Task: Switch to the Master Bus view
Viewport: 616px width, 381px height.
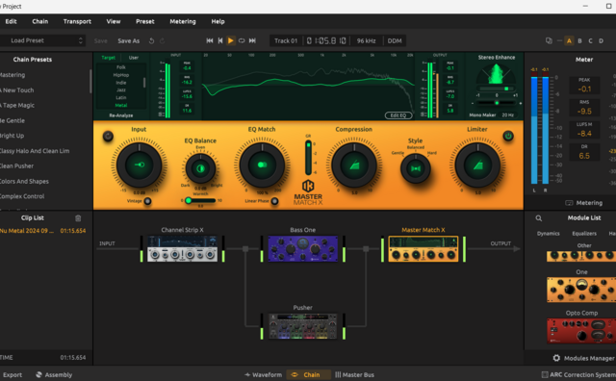Action: point(354,374)
